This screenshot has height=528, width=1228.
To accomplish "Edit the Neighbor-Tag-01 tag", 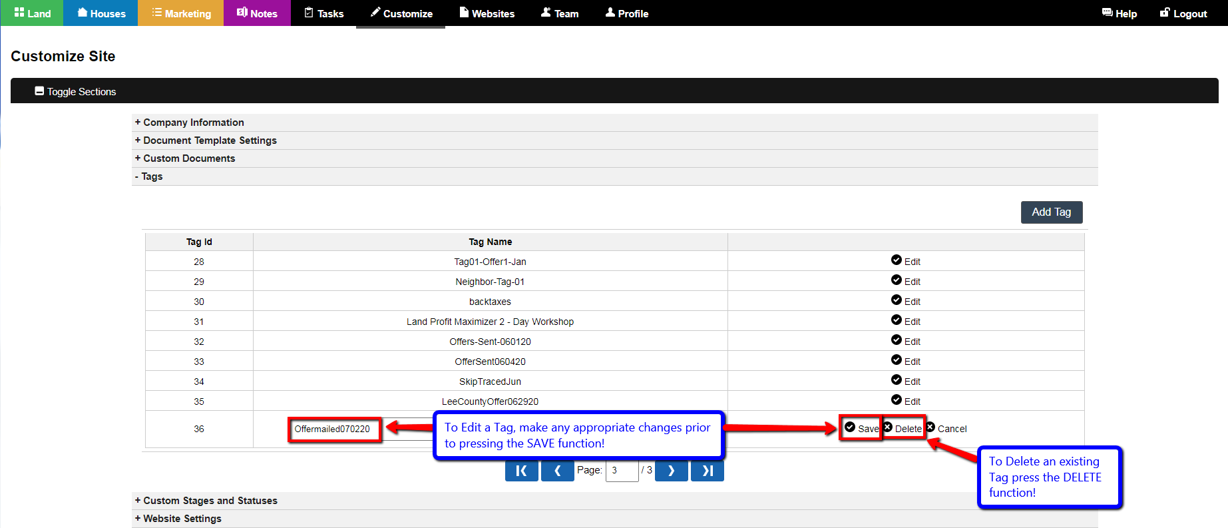I will [906, 281].
